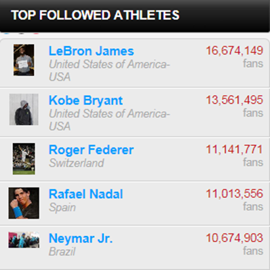The width and height of the screenshot is (270, 270).
Task: Click the Top Followed Athletes header
Action: [95, 15]
